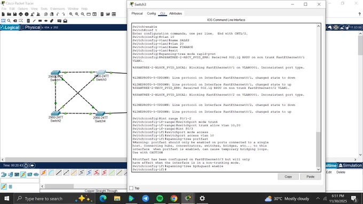Image resolution: width=363 pixels, height=204 pixels.
Task: Click Switch2 device on the canvas
Action: point(56,113)
